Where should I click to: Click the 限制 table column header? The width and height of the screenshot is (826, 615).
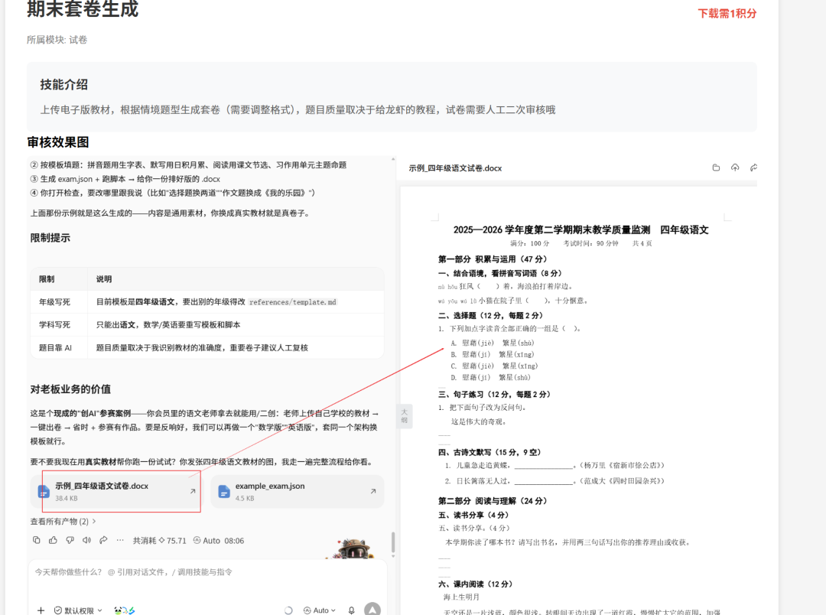click(x=47, y=278)
